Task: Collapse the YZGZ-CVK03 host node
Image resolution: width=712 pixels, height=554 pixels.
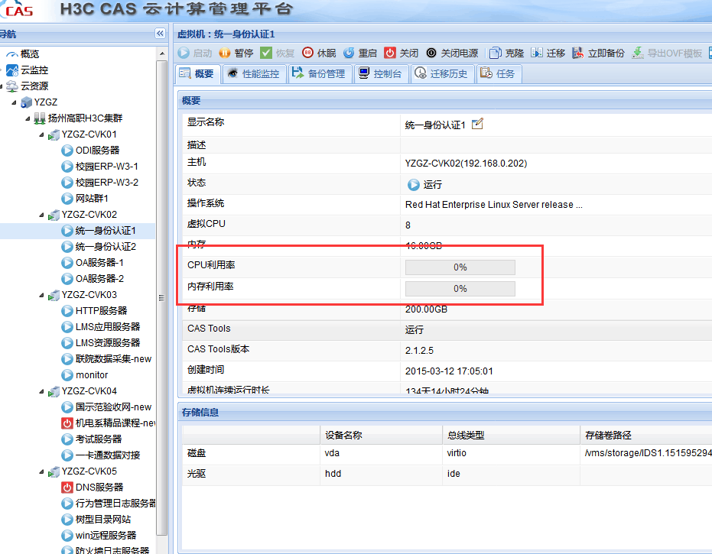Action: (42, 295)
